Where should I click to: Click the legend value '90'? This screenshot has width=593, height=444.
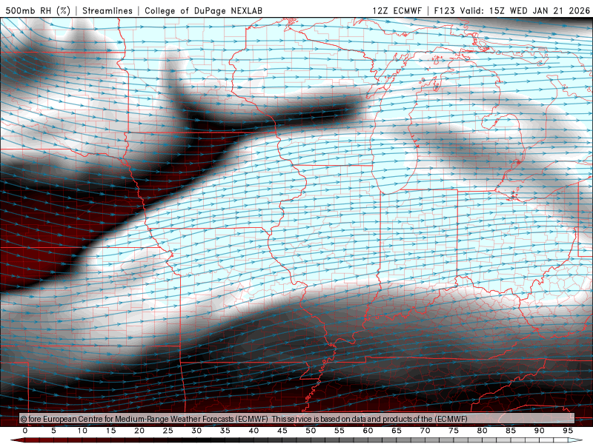click(x=539, y=431)
